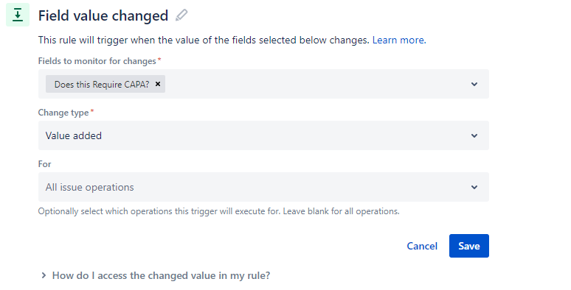Click the pencil icon to rename trigger

(x=181, y=15)
